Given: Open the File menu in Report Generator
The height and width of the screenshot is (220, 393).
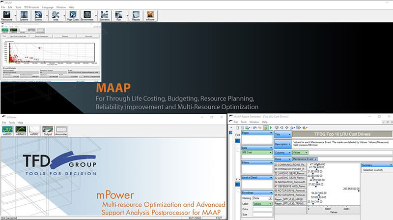Looking at the screenshot, I should pos(236,122).
